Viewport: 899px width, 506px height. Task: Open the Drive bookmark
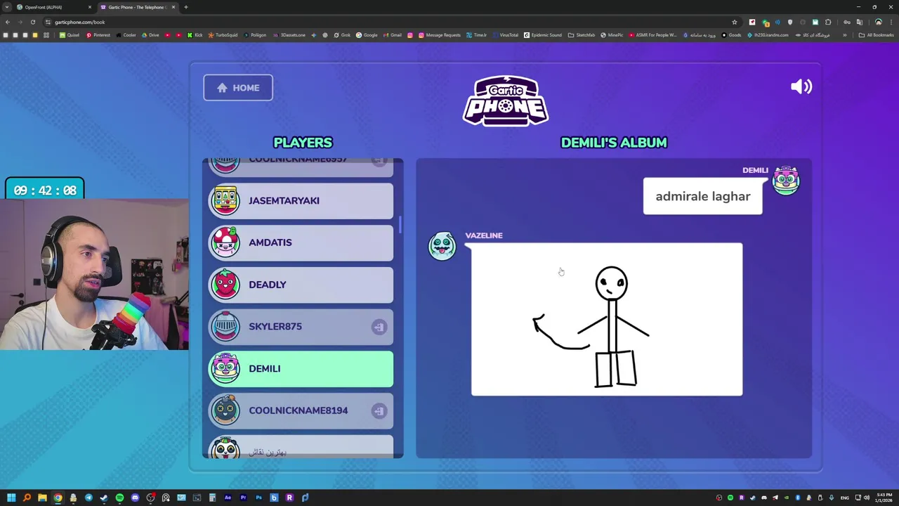[x=150, y=35]
